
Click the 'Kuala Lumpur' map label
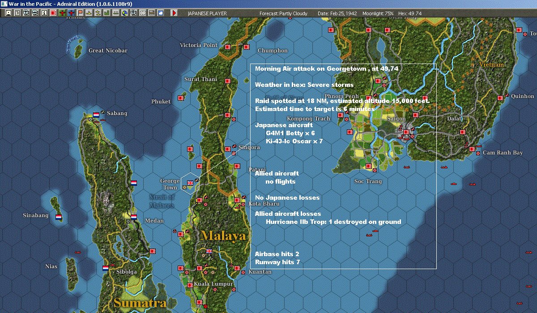(213, 284)
